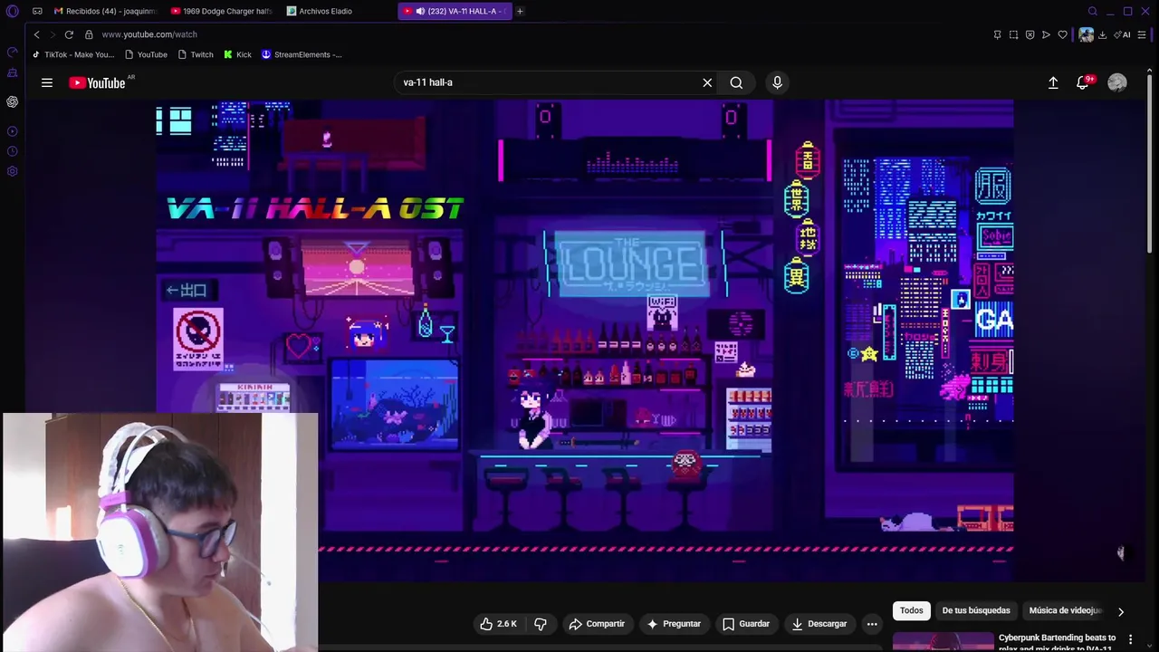
Task: Run the YouTube search magnifier button
Action: click(x=737, y=82)
